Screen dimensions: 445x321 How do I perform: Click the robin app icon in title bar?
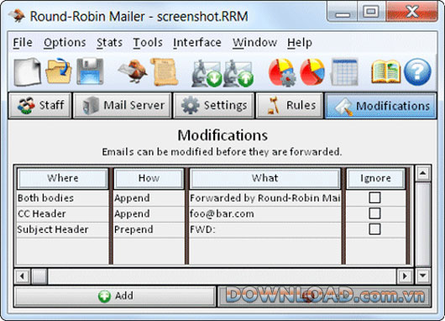click(18, 15)
